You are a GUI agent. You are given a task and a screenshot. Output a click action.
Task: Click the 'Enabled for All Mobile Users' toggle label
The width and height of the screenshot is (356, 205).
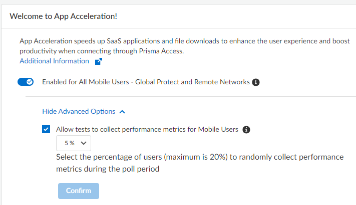[x=145, y=82]
